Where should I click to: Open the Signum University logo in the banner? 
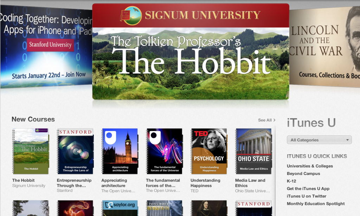[x=131, y=15]
